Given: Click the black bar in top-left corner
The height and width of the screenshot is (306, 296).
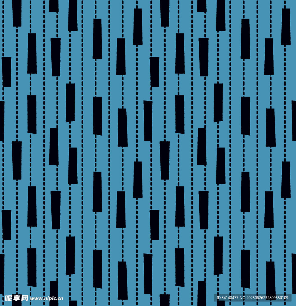Looking at the screenshot, I should click(17, 13).
